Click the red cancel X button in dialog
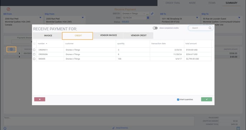Image resolution: width=246 pixels, height=130 pixels. 40,99
